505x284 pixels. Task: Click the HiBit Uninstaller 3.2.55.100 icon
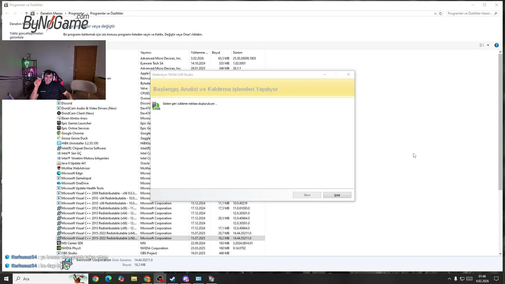pos(59,143)
